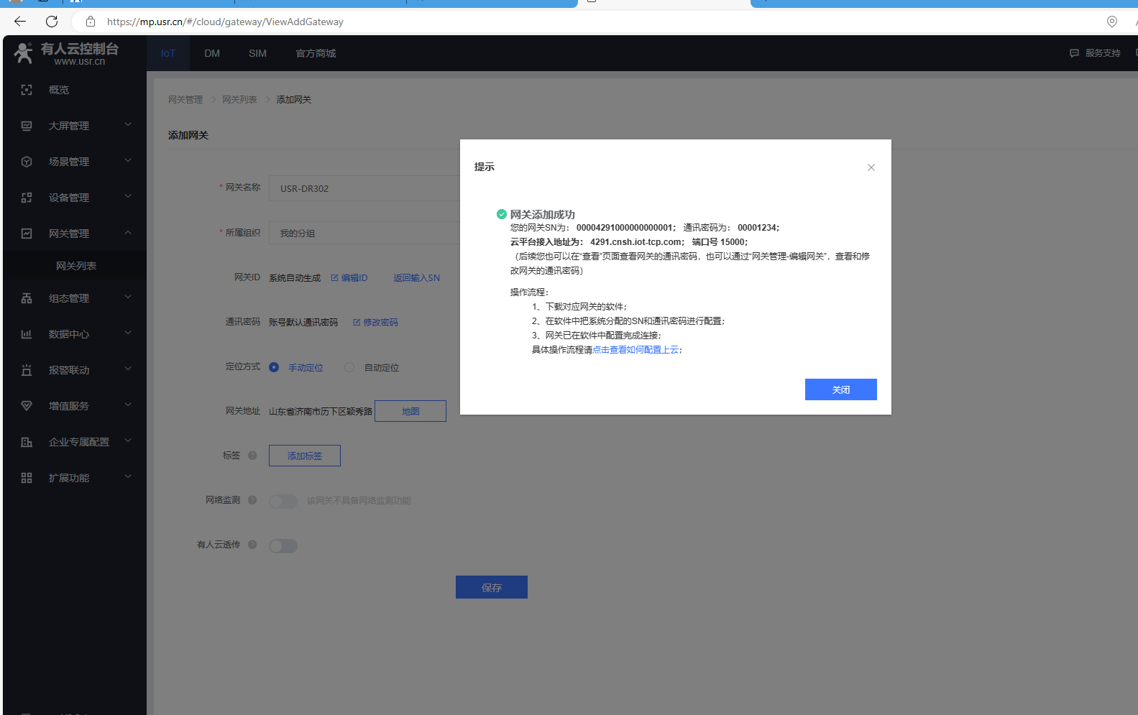Click the help icon beside 标签

tap(252, 456)
